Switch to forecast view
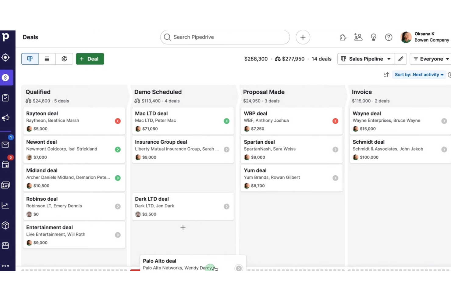Screen dimensions: 451x301 pos(64,59)
